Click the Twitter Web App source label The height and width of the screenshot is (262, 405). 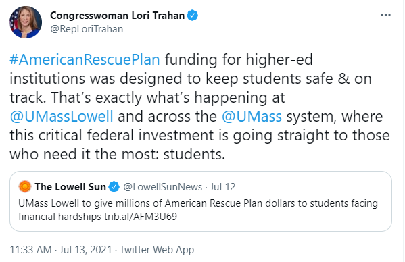pos(157,250)
